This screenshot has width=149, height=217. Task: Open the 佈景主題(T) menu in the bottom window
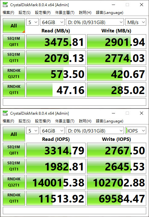click(65, 121)
